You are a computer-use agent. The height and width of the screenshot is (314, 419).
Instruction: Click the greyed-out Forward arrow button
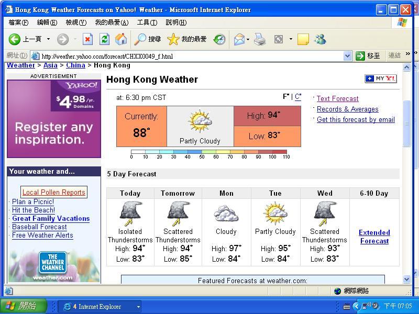63,40
